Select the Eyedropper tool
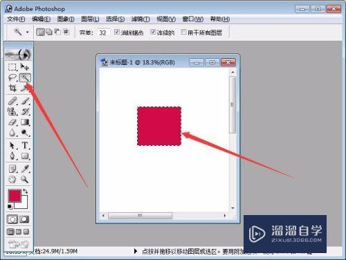This screenshot has width=346, height=260. [x=25, y=169]
